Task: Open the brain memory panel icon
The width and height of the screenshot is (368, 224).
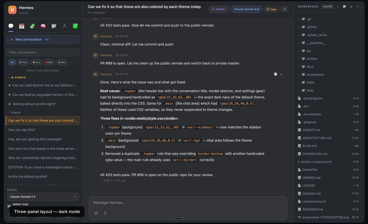Action: [x=43, y=26]
